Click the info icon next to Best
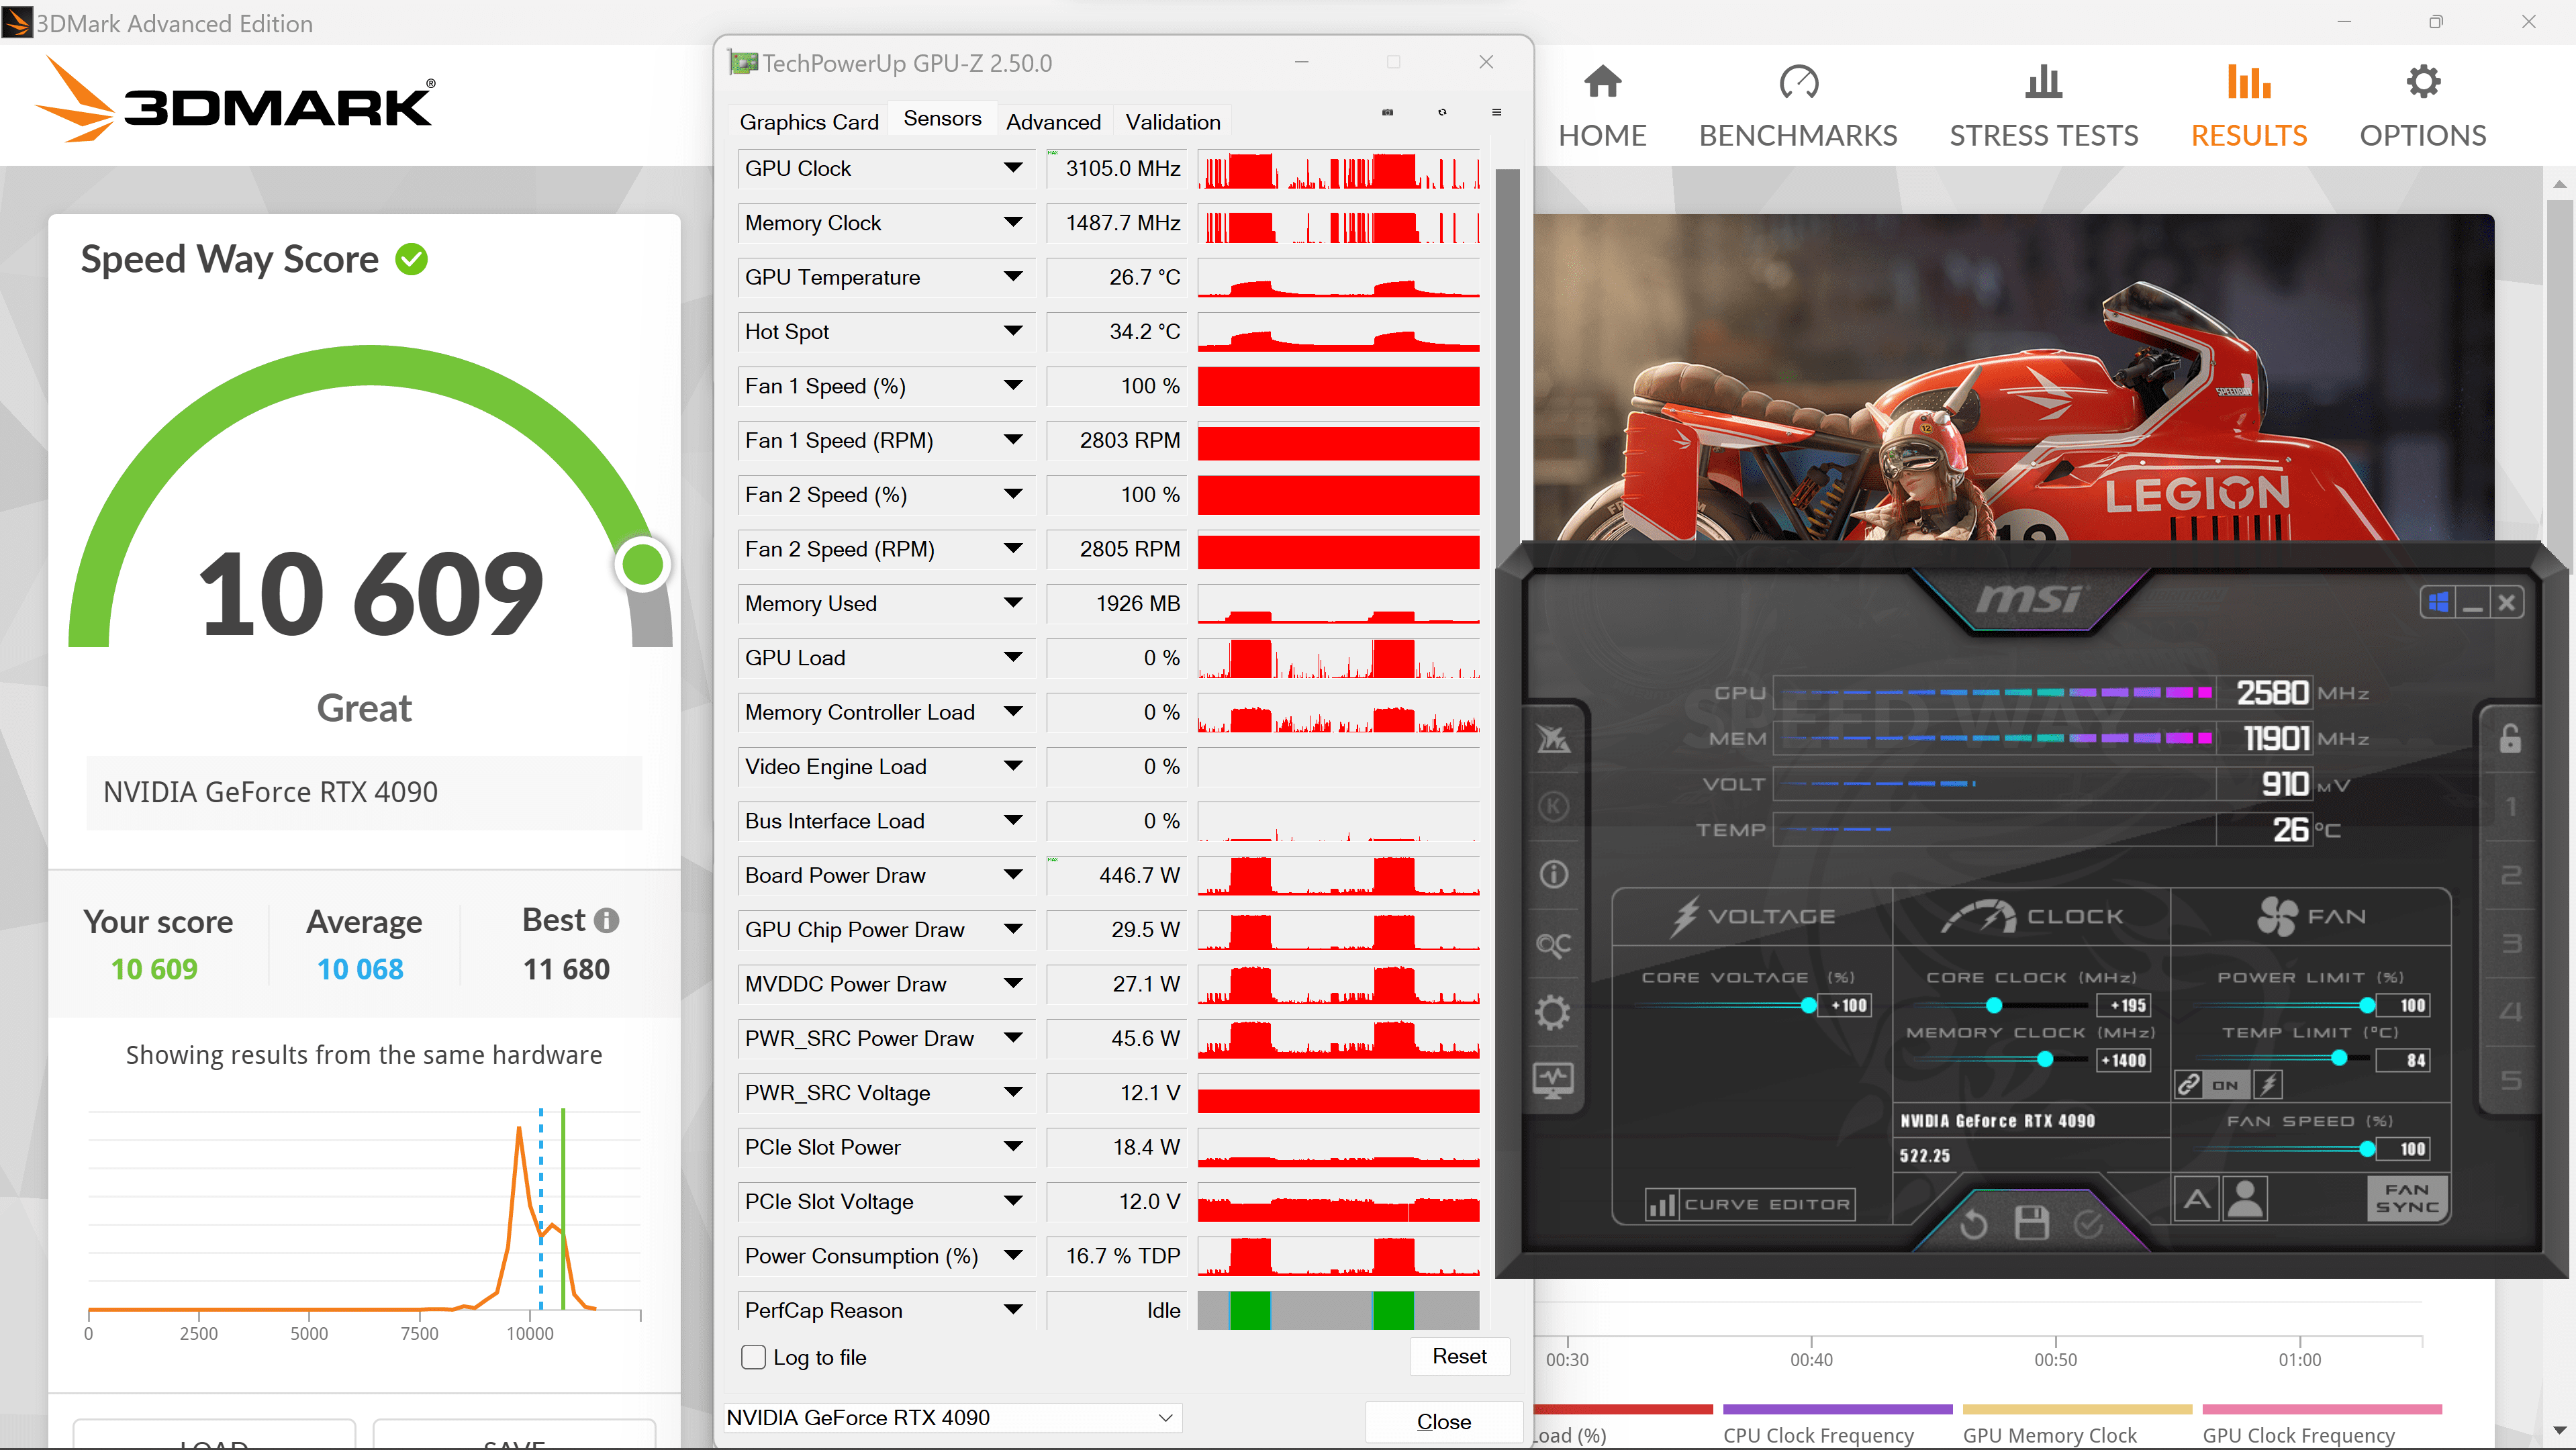2576x1450 pixels. click(x=606, y=920)
